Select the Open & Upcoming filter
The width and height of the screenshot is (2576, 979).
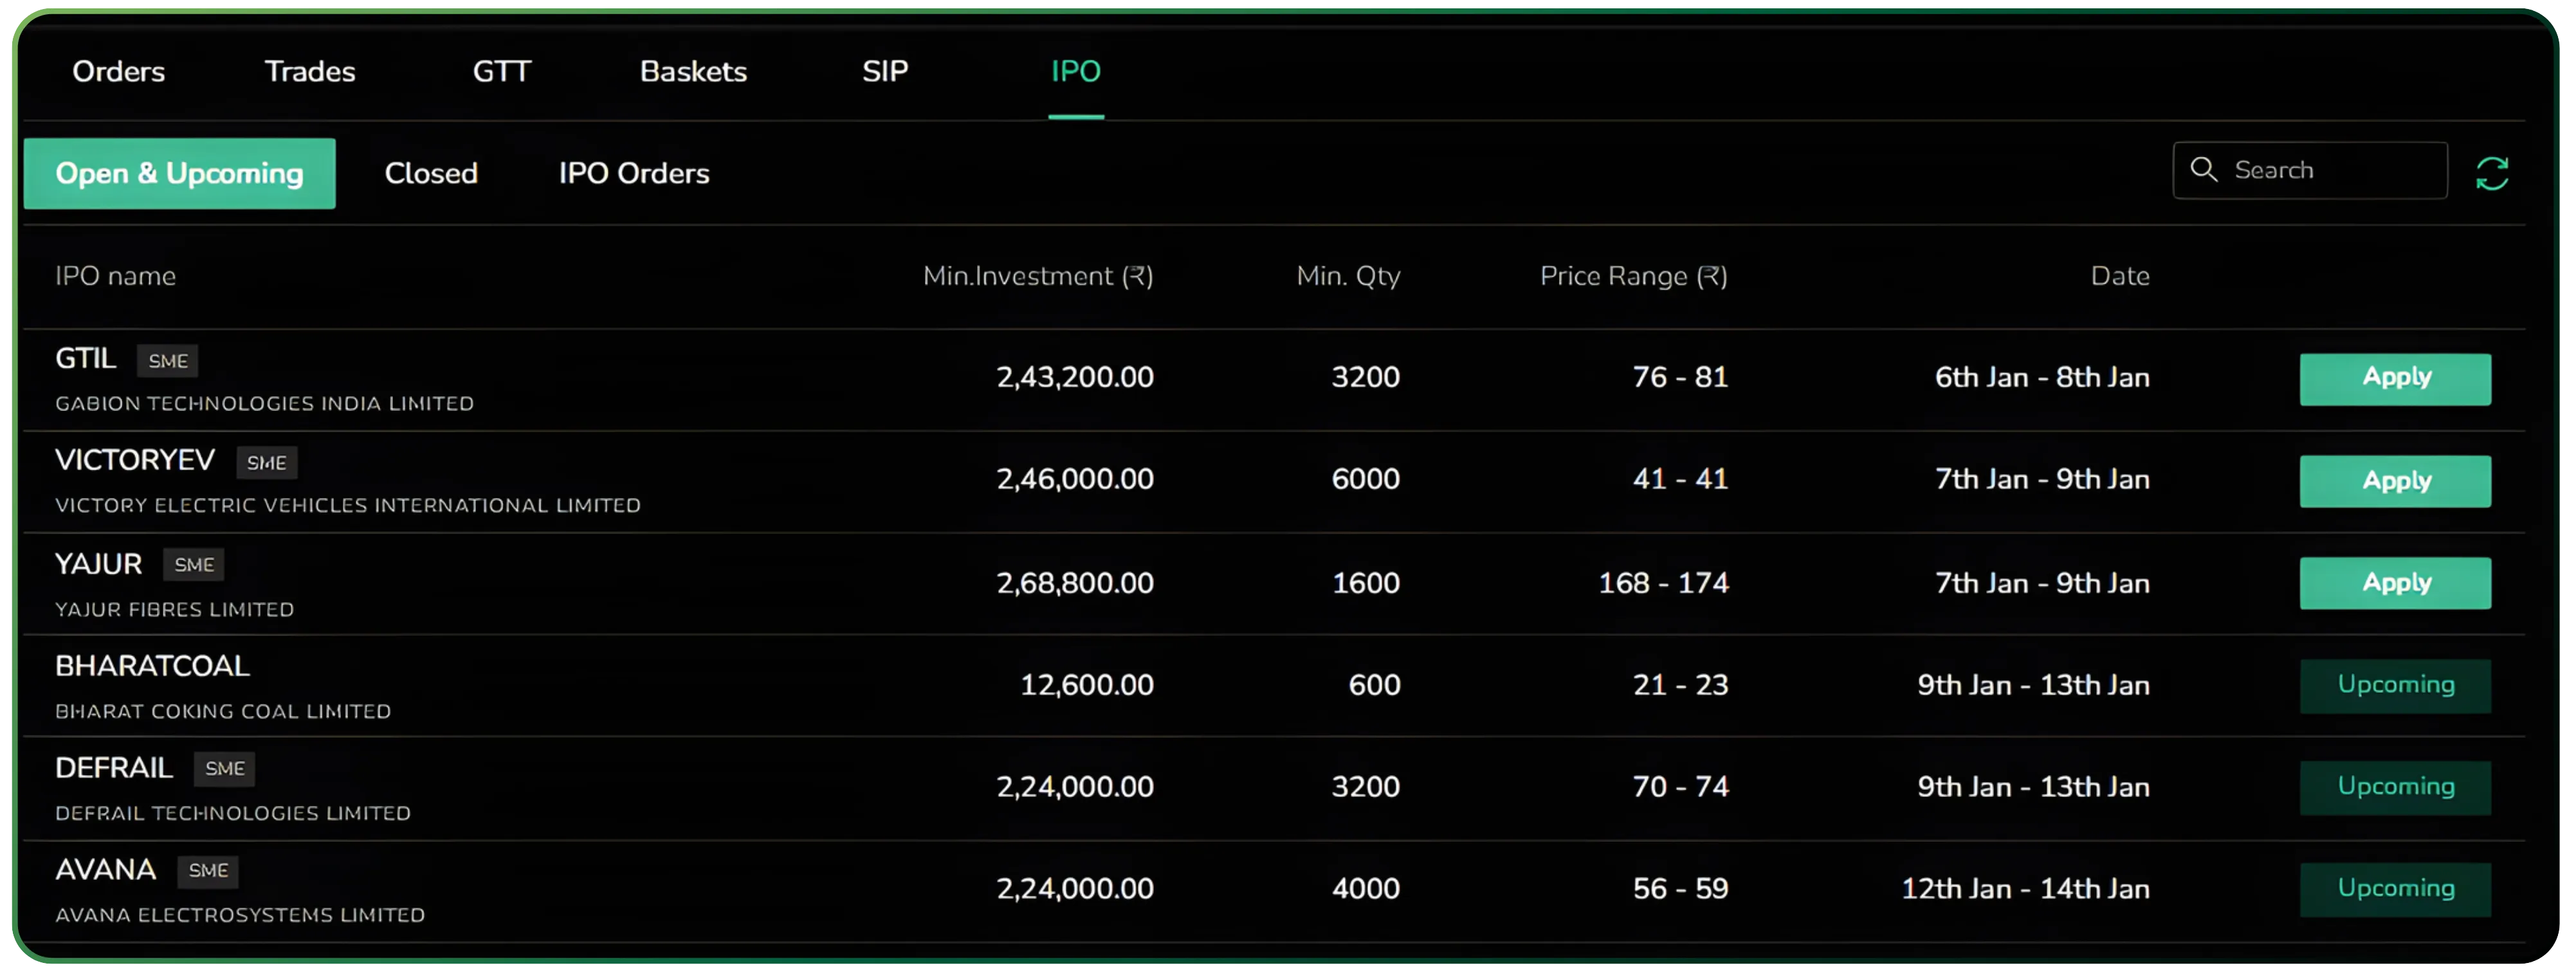(x=179, y=173)
